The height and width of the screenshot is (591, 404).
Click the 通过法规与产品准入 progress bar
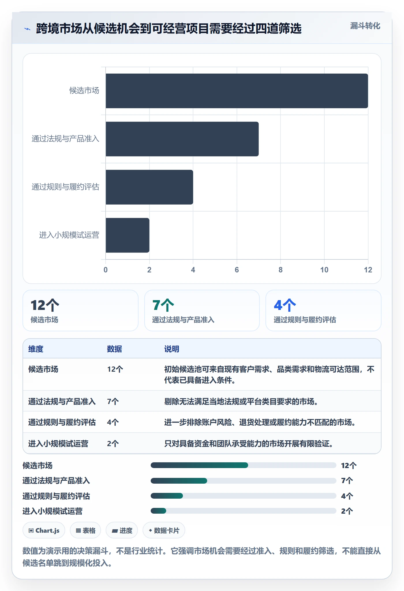pyautogui.click(x=244, y=481)
